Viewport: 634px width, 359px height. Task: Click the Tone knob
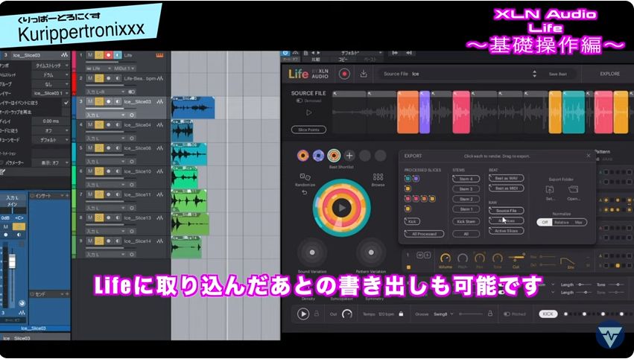click(x=498, y=258)
